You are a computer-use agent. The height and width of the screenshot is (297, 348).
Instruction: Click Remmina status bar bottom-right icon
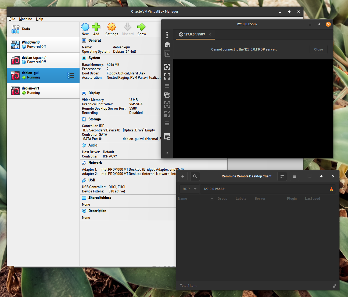point(335,286)
